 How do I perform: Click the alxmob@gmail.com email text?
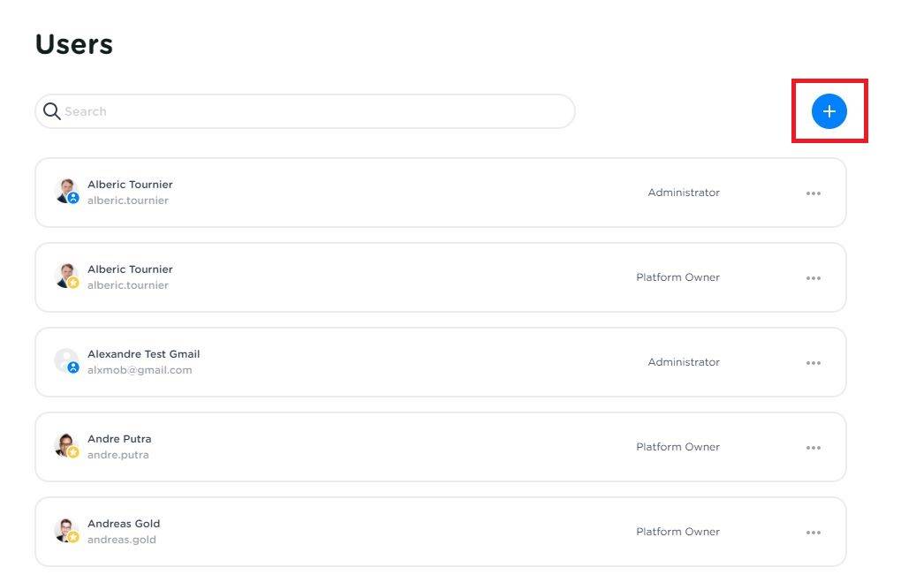[140, 370]
